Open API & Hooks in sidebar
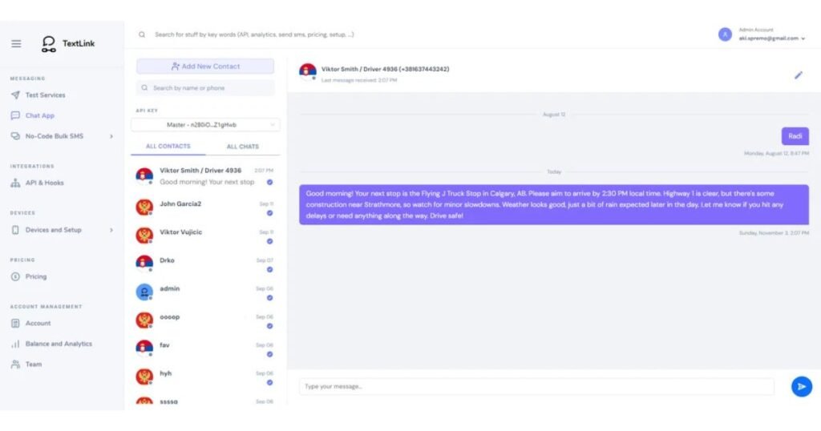 pos(45,183)
